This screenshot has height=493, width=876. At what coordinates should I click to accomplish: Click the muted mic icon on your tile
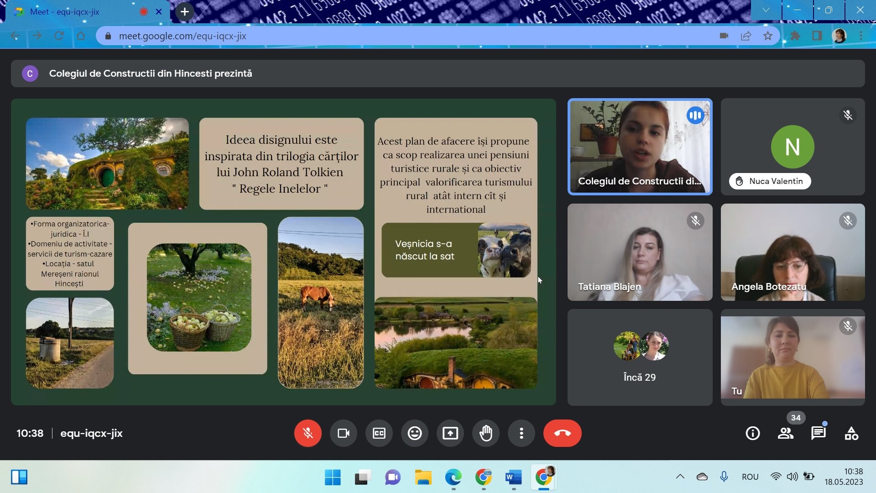point(848,326)
